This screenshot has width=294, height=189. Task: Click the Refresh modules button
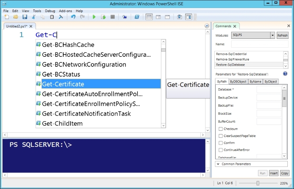282,35
